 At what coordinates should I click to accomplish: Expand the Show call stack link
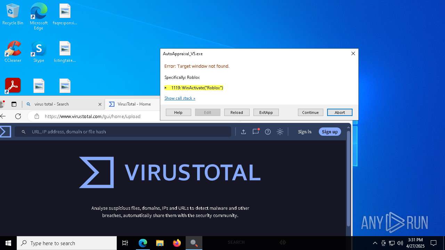click(x=180, y=98)
